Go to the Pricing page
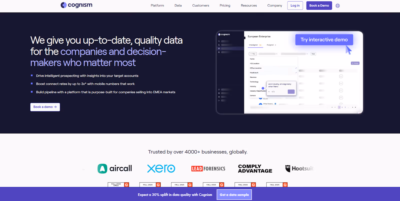 (x=225, y=5)
